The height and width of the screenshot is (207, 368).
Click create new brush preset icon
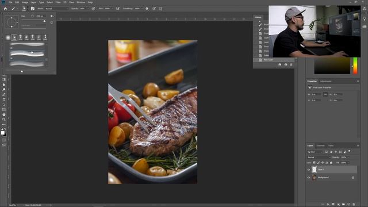tap(52, 23)
